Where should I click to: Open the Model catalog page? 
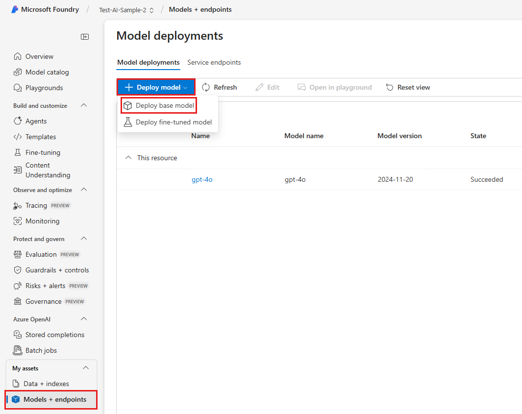[44, 72]
